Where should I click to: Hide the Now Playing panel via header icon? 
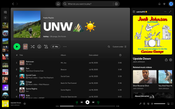pos(134,12)
